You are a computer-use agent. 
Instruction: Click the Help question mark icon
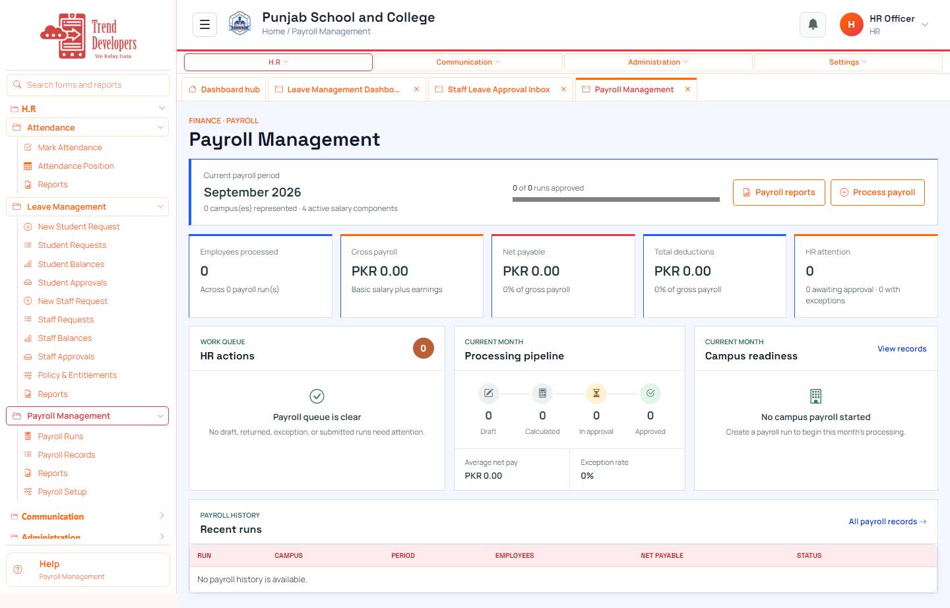pyautogui.click(x=18, y=569)
